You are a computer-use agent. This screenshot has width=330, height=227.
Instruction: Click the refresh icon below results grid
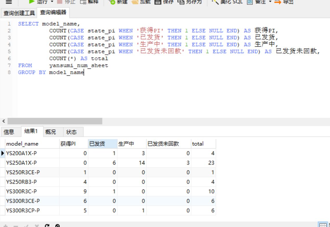coord(47,226)
